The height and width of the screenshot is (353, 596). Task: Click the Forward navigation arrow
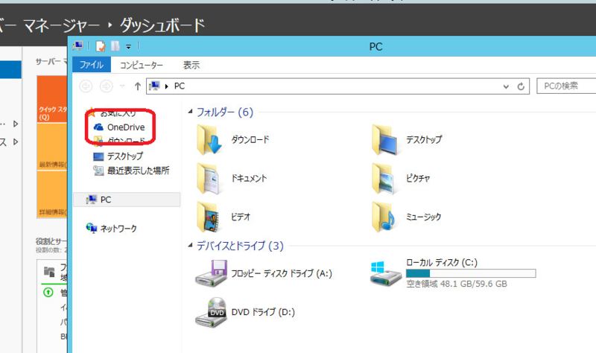tap(106, 86)
